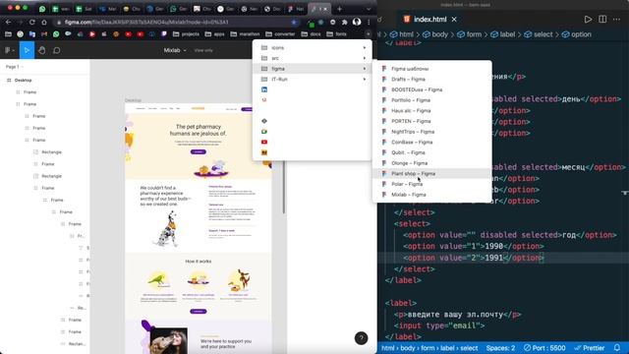Open a new Chrome tab
The height and width of the screenshot is (354, 629).
pos(339,9)
